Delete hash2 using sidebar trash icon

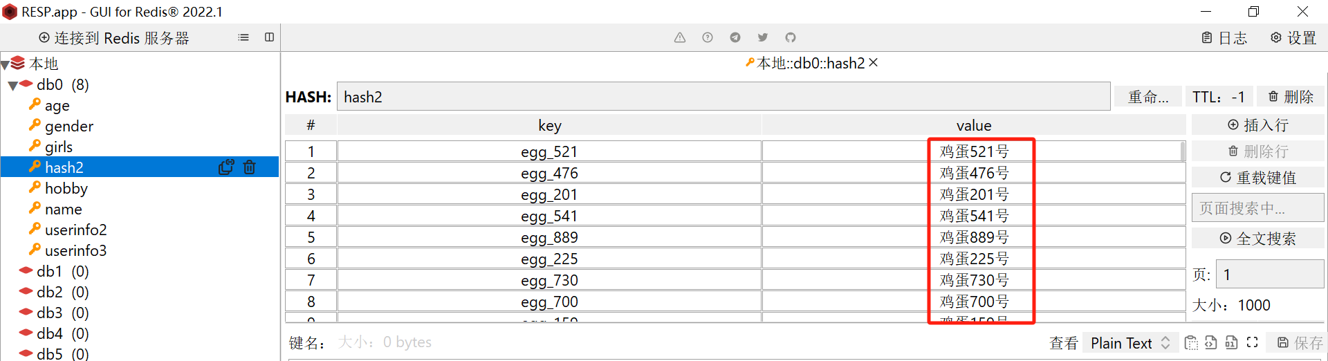click(x=250, y=167)
